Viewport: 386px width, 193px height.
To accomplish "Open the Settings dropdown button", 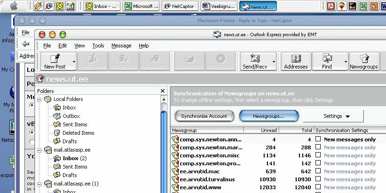I will (x=333, y=116).
